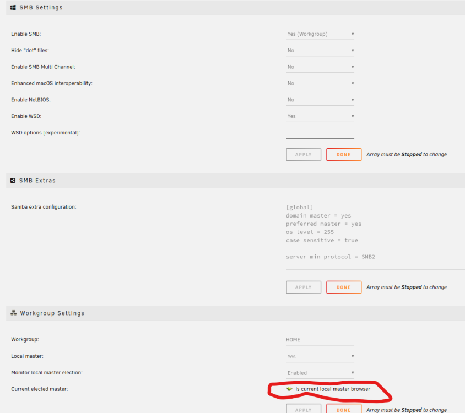Click Done in Workgroup Settings section
The width and height of the screenshot is (465, 413).
pyautogui.click(x=344, y=409)
